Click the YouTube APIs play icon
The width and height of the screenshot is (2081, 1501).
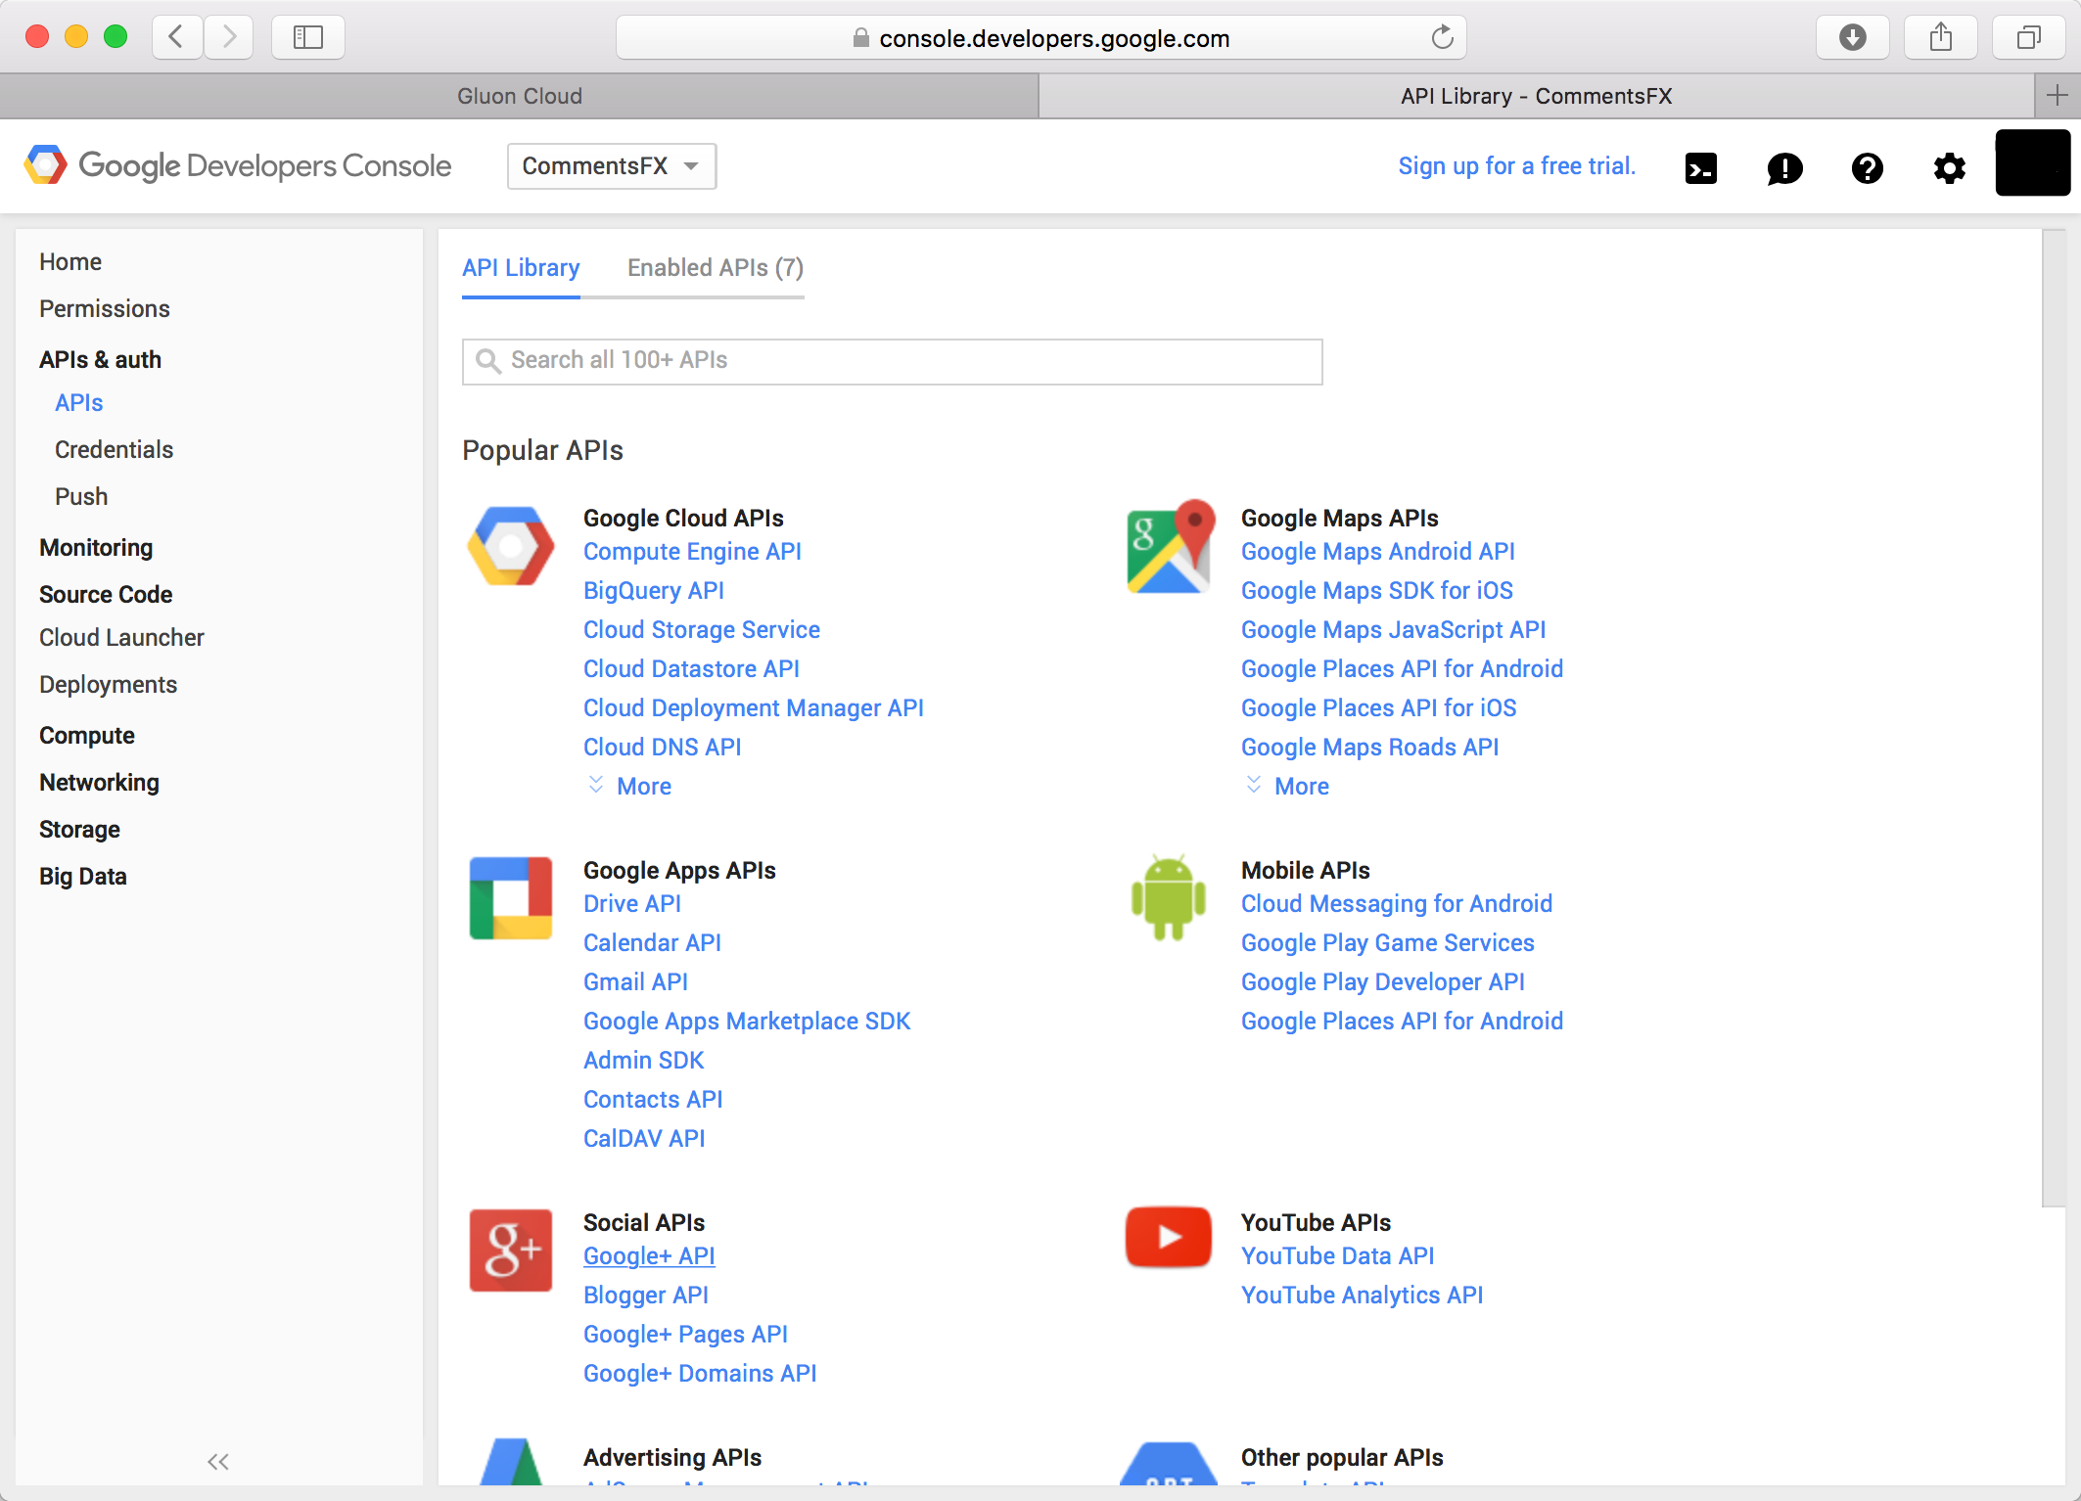(1169, 1237)
